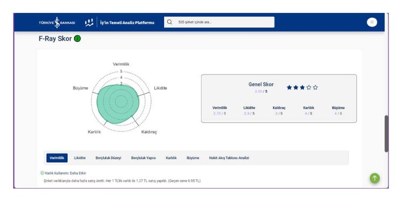Click the Kaldıraç axis label on radar chart

pos(149,132)
